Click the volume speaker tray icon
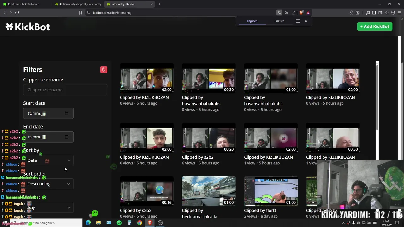Screen dimensions: 404x227 (x=358, y=223)
